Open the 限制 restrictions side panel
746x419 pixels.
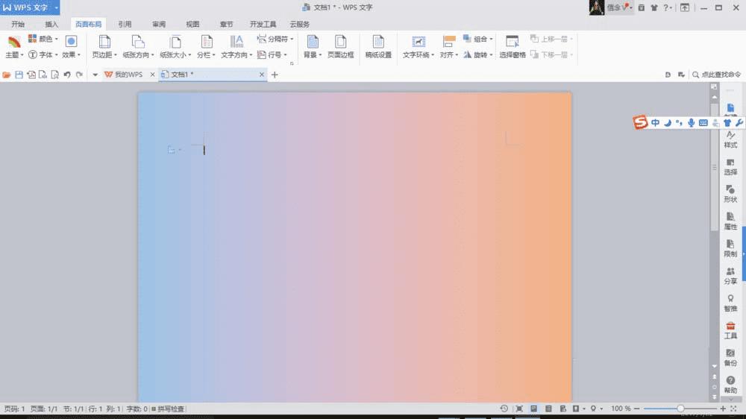pos(730,249)
